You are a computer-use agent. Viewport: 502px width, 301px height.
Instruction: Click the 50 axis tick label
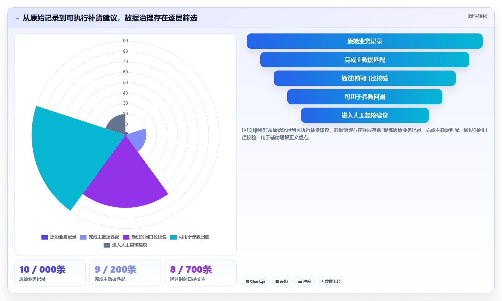(x=125, y=83)
